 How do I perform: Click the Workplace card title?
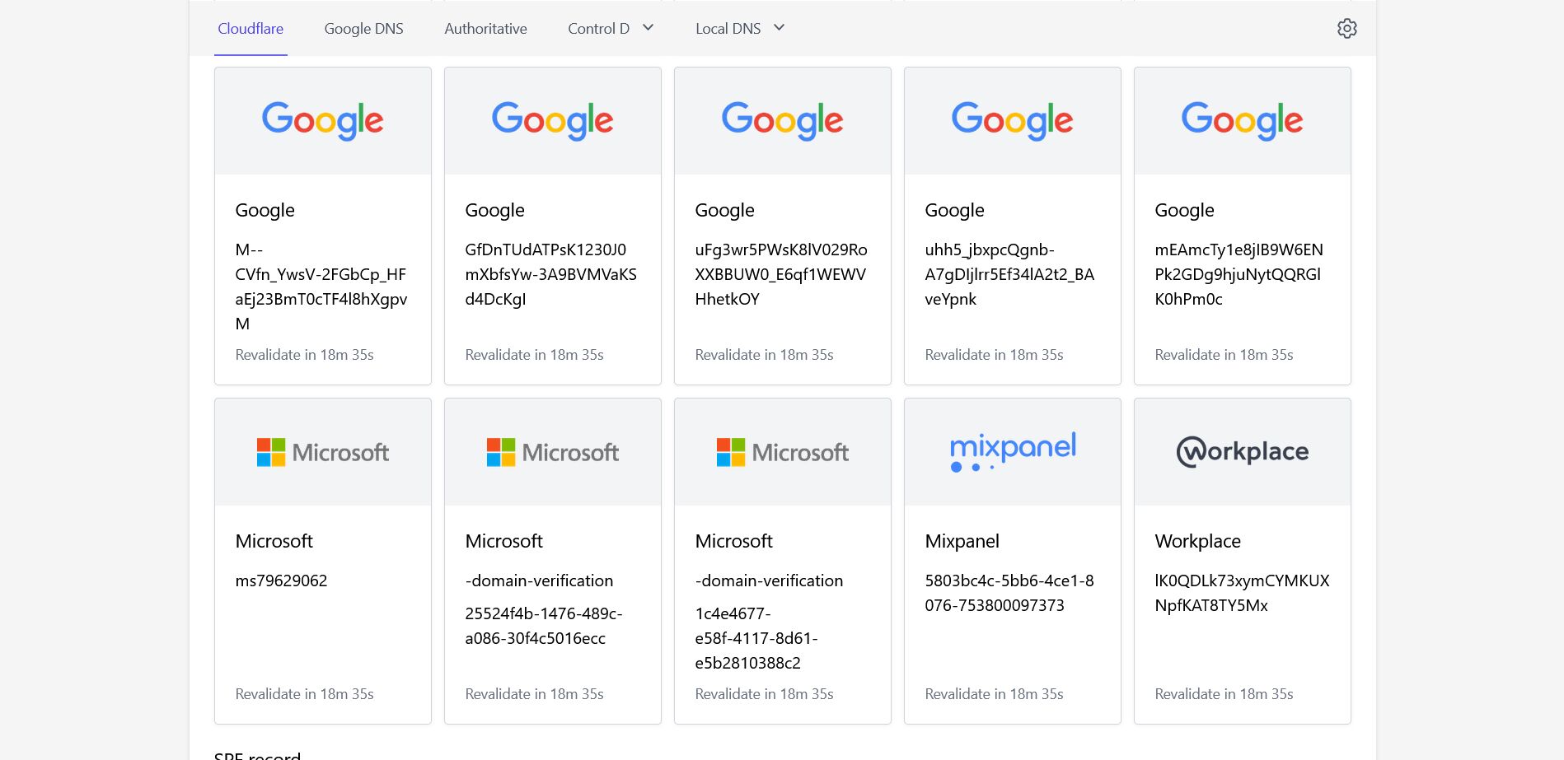tap(1197, 541)
